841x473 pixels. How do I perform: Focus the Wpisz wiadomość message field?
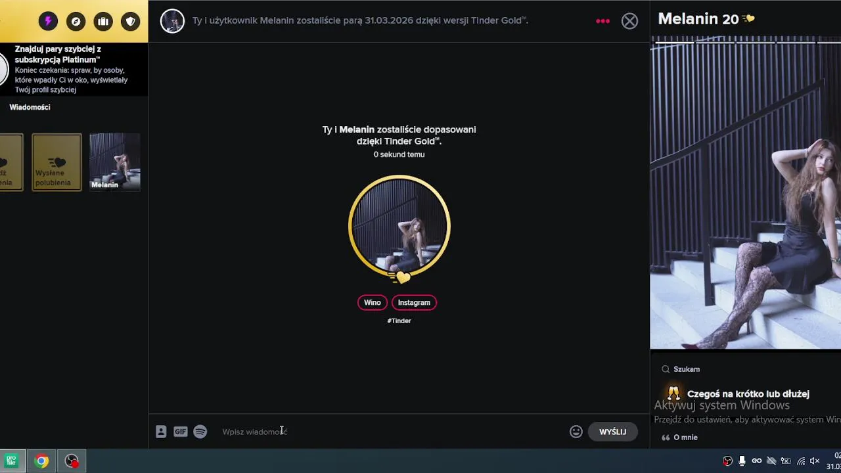[391, 432]
